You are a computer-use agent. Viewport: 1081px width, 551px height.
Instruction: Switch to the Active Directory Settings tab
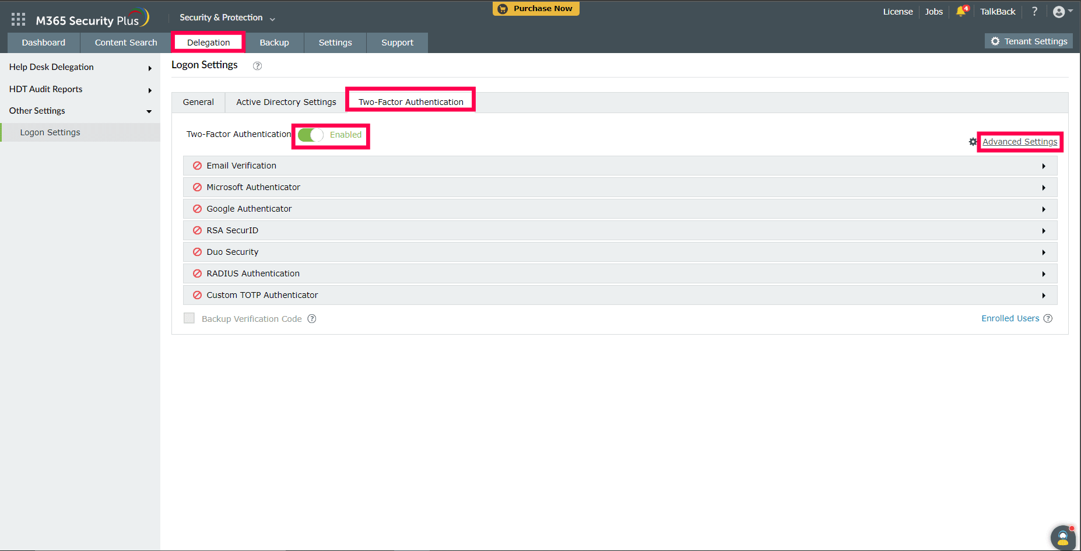coord(286,102)
